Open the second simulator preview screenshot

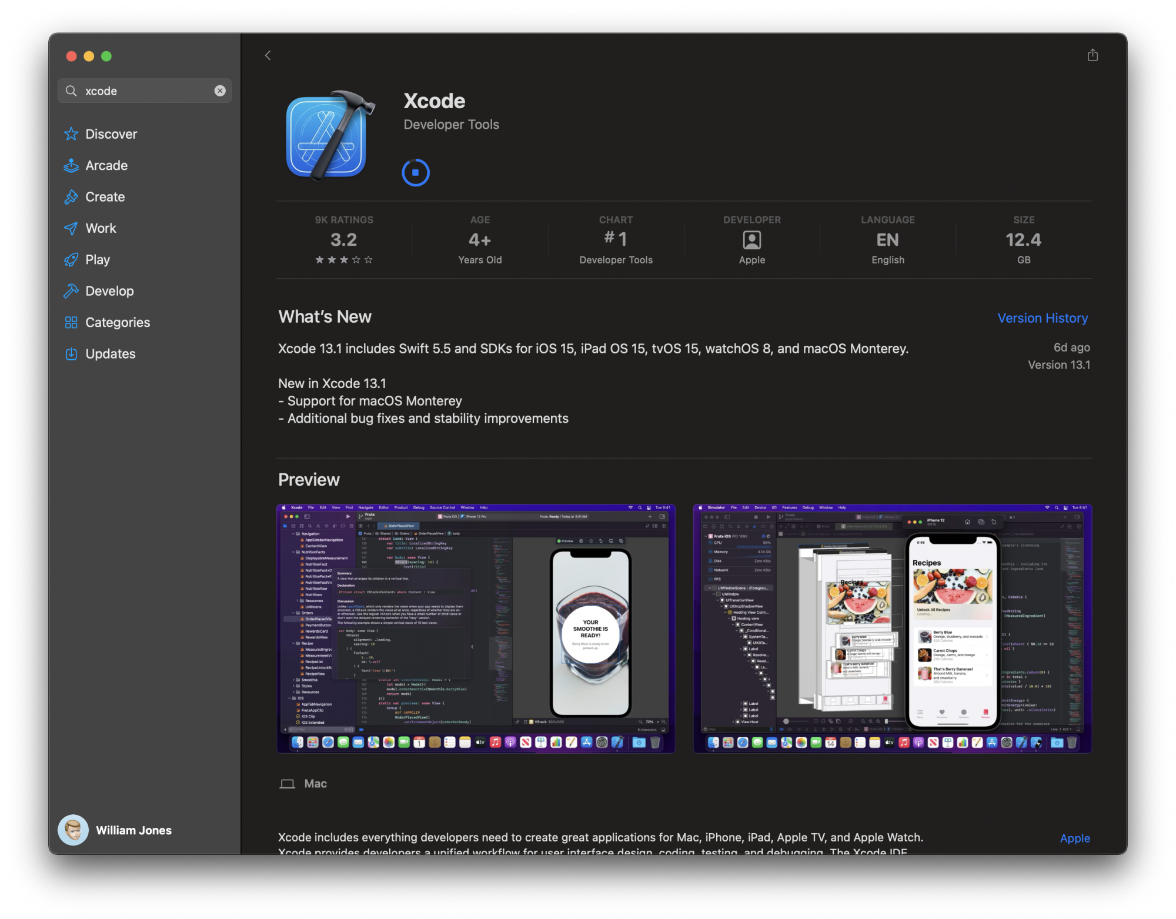892,628
